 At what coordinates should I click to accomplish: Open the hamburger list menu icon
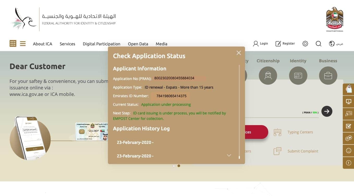(x=23, y=44)
